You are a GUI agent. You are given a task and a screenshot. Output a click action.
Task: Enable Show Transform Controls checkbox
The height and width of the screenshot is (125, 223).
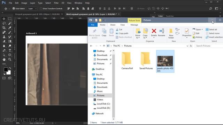click(41, 8)
